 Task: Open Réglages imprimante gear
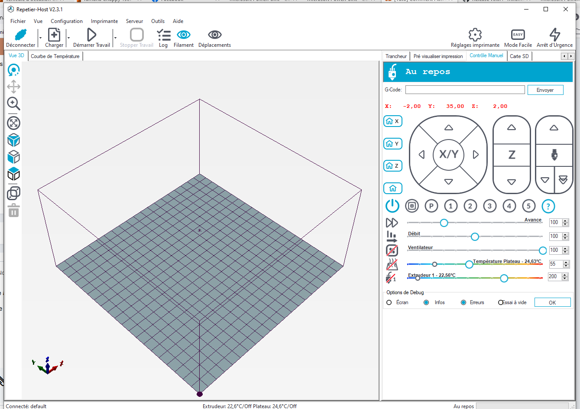coord(475,35)
